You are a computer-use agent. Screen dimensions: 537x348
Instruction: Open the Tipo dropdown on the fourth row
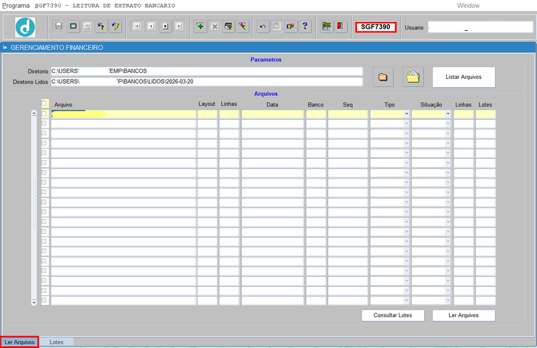406,143
